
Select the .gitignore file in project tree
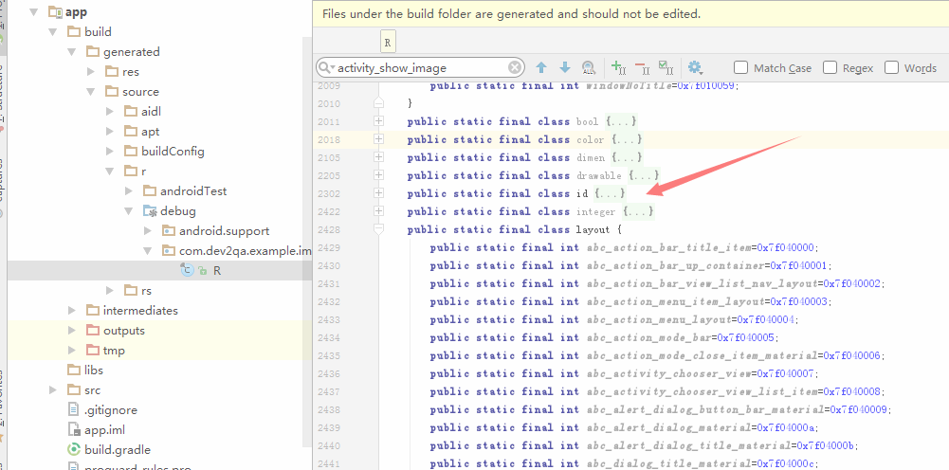[111, 409]
